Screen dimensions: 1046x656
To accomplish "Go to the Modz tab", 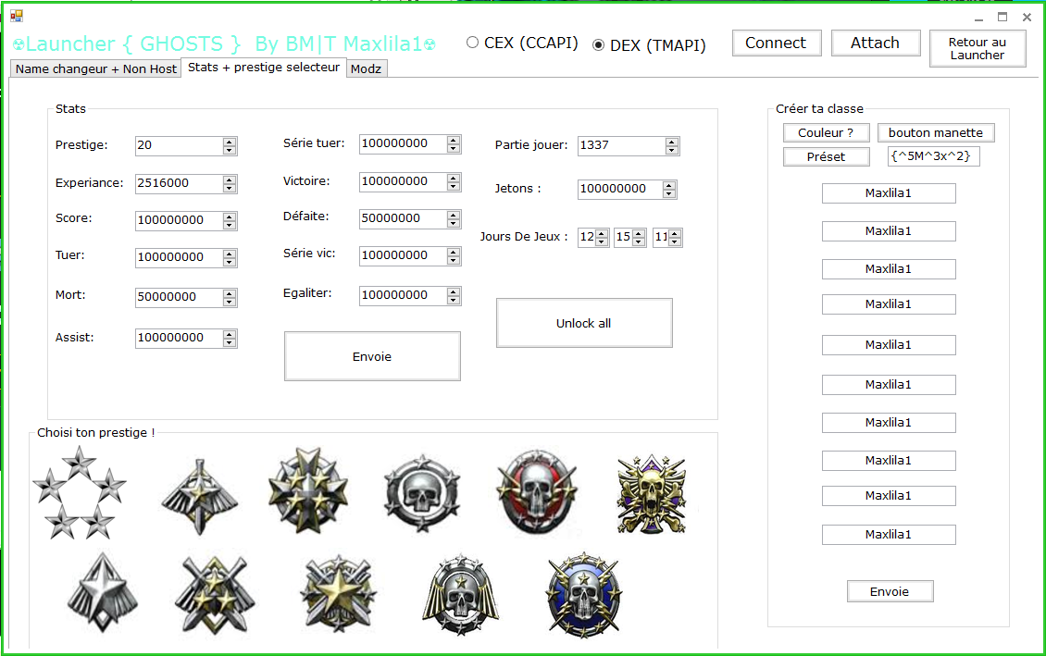I will click(367, 68).
